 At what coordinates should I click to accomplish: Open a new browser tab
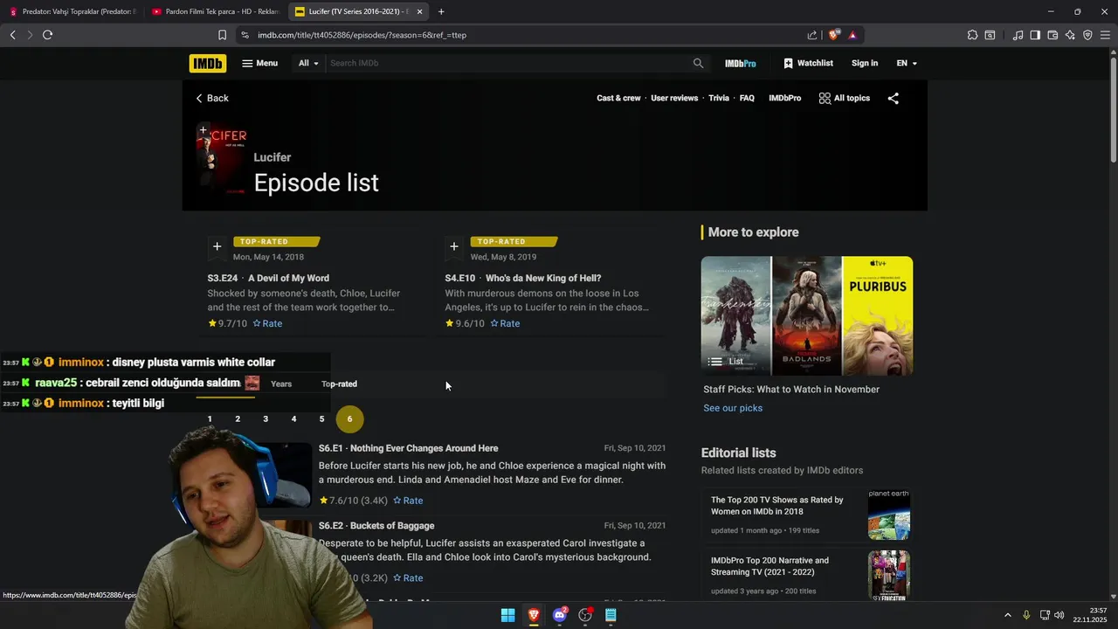coord(441,11)
